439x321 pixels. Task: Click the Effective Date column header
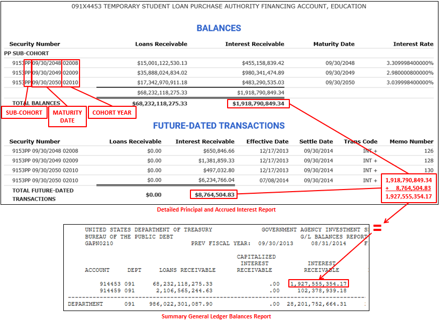click(x=267, y=141)
